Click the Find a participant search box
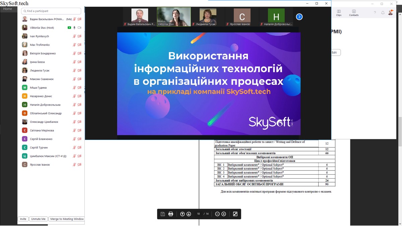The image size is (402, 226). [x=51, y=11]
